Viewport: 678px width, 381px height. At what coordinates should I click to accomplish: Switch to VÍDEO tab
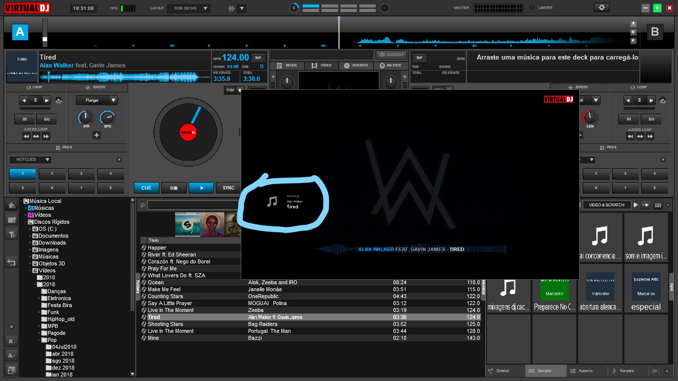321,65
